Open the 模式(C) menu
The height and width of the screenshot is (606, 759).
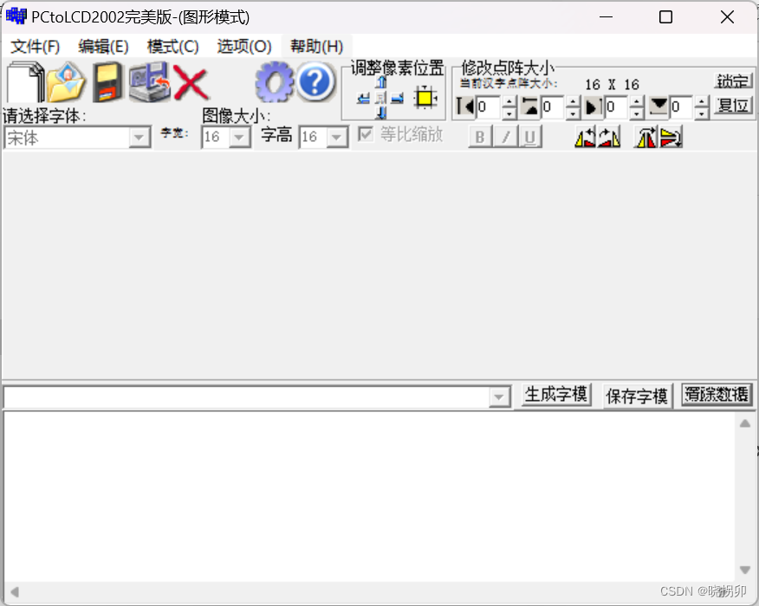(x=172, y=47)
